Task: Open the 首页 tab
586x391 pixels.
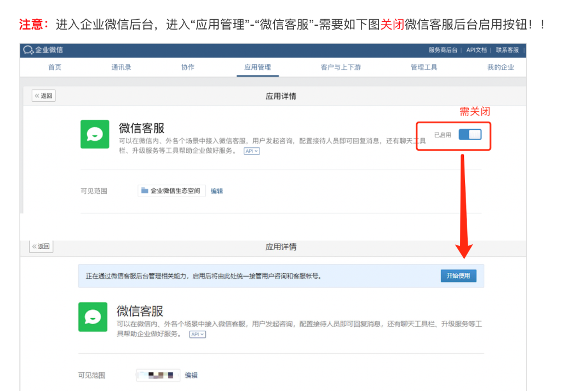Action: [x=55, y=67]
